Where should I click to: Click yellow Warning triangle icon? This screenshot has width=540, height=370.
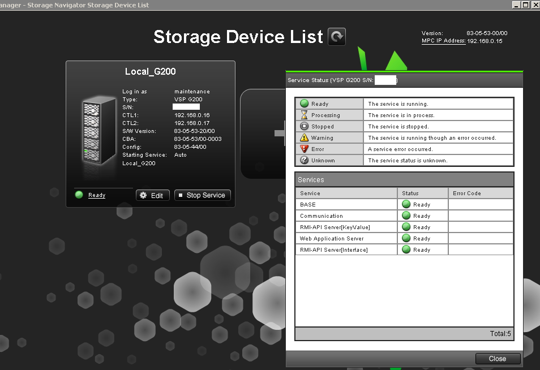tap(304, 137)
